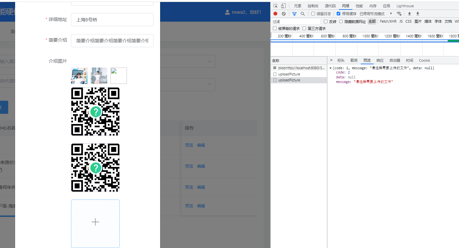
Task: Activate the inspect element picker icon
Action: [276, 6]
